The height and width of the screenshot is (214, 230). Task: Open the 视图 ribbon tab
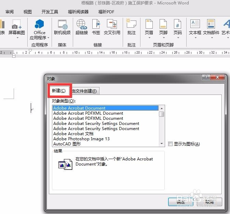click(28, 12)
